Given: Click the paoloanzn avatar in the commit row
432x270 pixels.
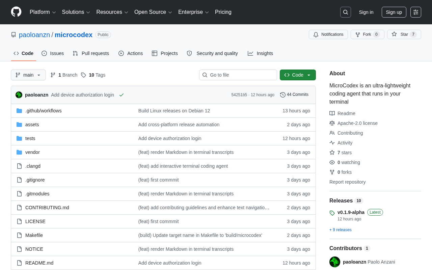Looking at the screenshot, I should coord(19,95).
